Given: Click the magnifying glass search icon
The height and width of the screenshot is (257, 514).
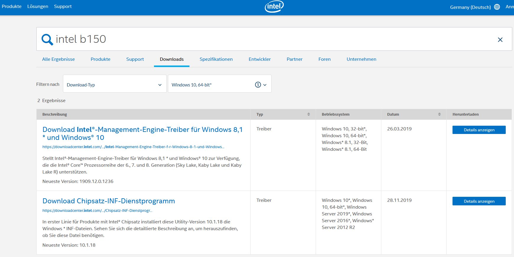Looking at the screenshot, I should pos(47,39).
